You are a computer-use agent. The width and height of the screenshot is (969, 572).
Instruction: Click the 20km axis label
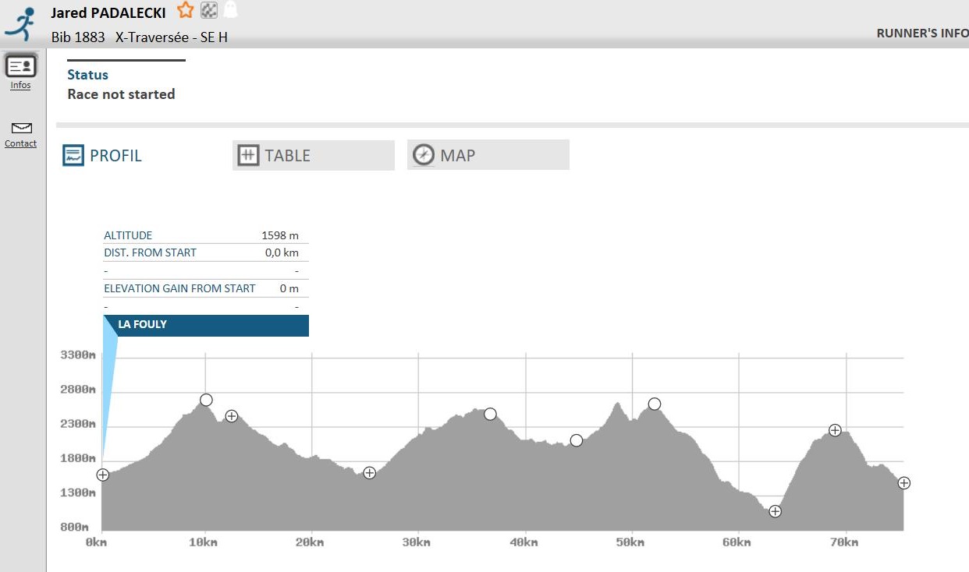click(311, 542)
